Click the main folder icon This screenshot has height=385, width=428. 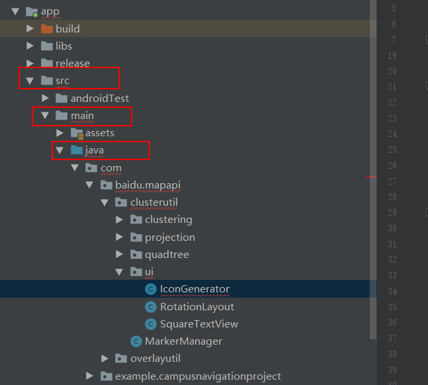point(62,115)
